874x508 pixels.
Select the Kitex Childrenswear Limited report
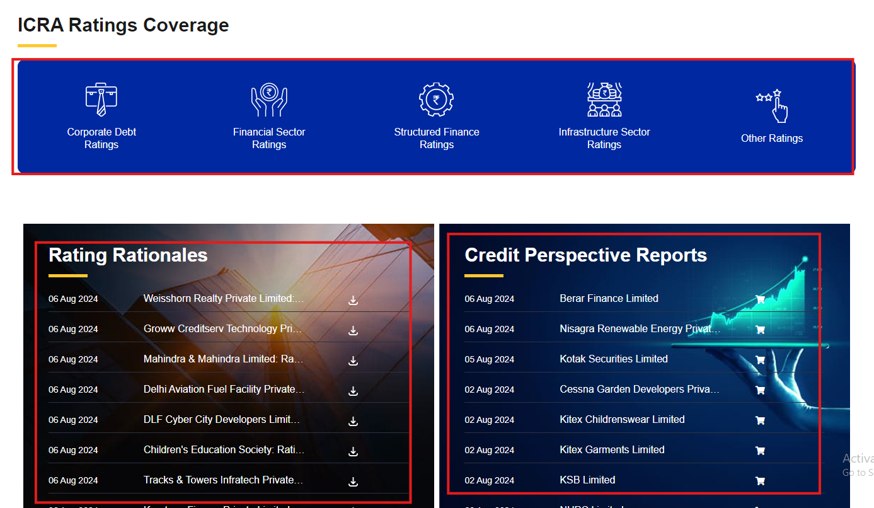point(622,420)
